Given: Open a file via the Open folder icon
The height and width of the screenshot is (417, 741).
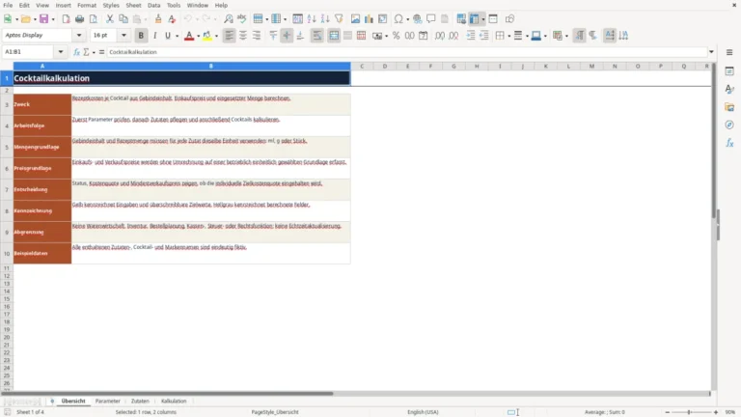Looking at the screenshot, I should point(25,19).
